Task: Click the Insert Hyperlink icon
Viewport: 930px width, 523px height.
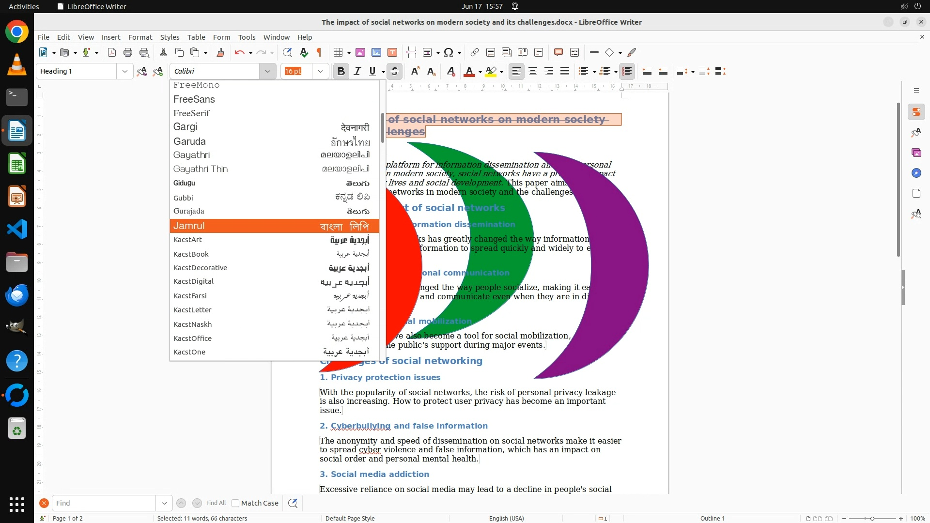Action: tap(475, 52)
